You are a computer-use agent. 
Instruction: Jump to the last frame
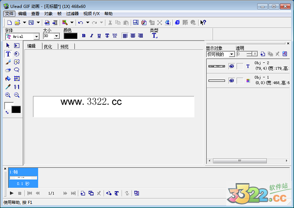[x=73, y=193]
